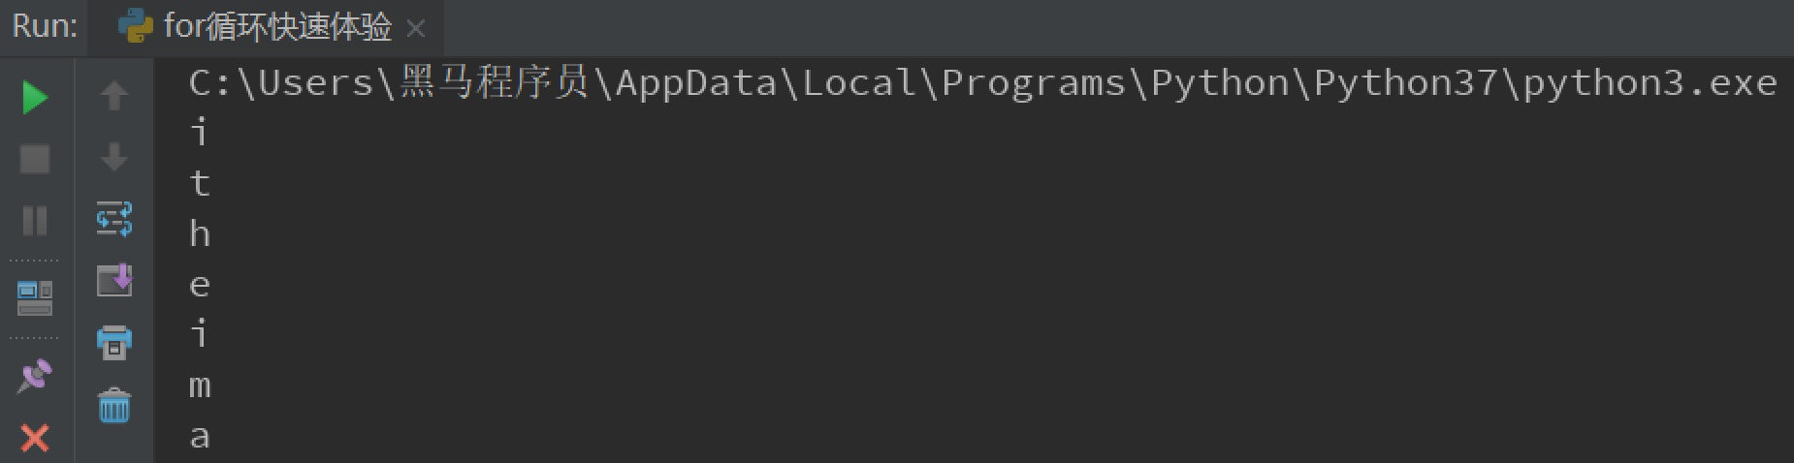The height and width of the screenshot is (463, 1794).
Task: Click the Run: panel label
Action: [x=44, y=26]
